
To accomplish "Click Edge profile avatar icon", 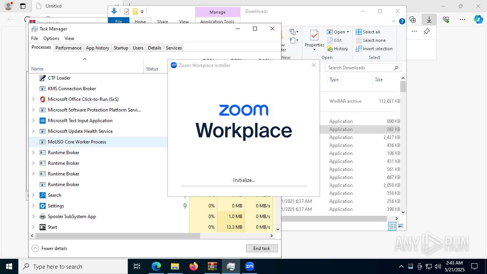I will [8, 6].
